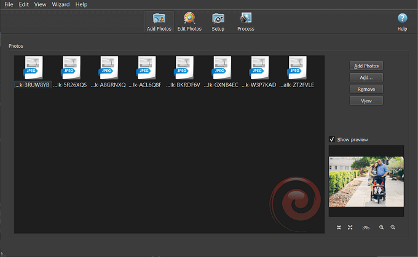Open the Wizard menu
This screenshot has width=418, height=257.
(x=60, y=4)
